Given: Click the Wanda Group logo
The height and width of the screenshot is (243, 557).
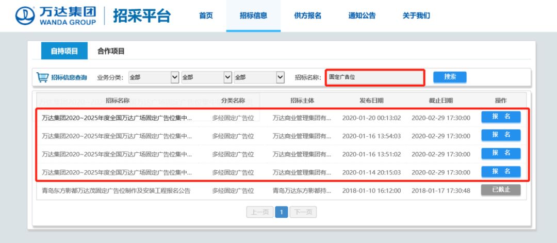Looking at the screenshot, I should tap(56, 16).
